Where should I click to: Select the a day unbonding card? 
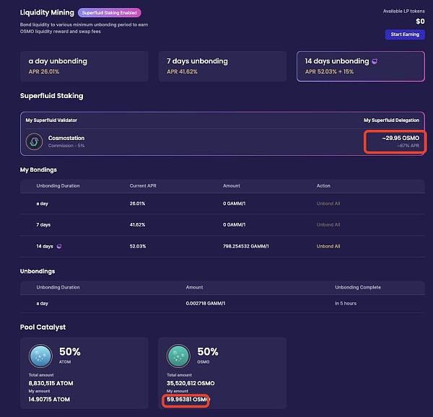tap(82, 66)
